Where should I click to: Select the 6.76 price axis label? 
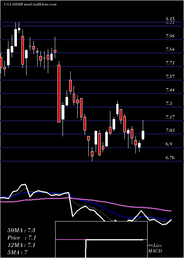pyautogui.click(x=170, y=158)
